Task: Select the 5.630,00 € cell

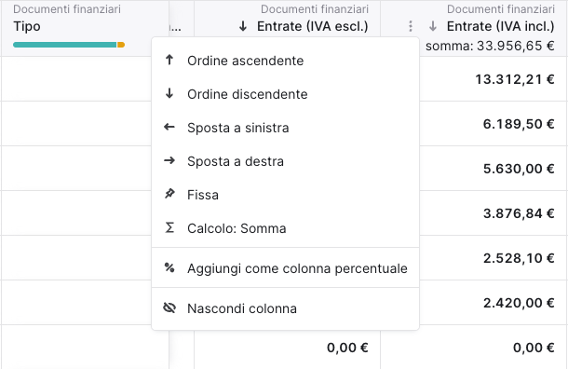Action: (519, 169)
